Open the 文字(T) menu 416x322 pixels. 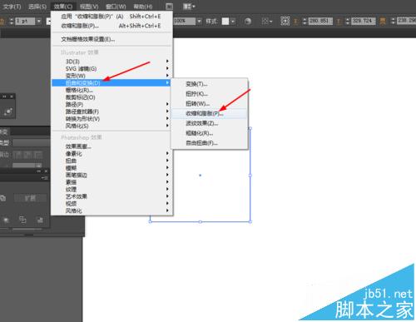[x=12, y=7]
